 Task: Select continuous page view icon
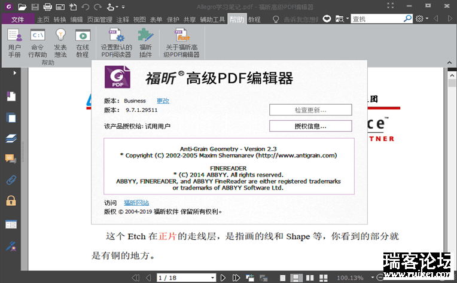tap(296, 278)
